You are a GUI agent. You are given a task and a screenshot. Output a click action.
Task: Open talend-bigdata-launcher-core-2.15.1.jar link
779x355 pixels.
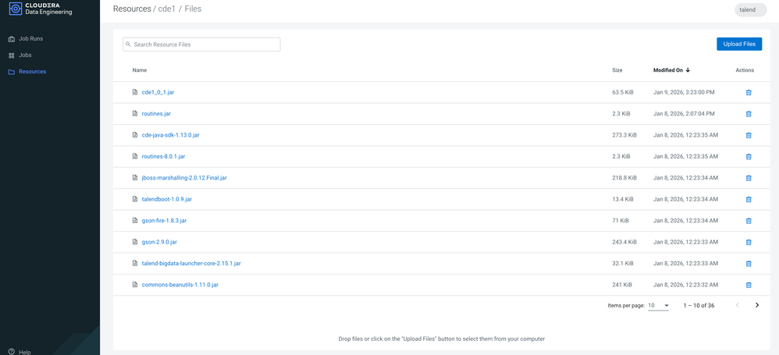(191, 263)
